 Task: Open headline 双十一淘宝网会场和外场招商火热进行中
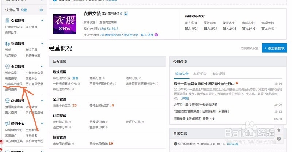point(204,84)
